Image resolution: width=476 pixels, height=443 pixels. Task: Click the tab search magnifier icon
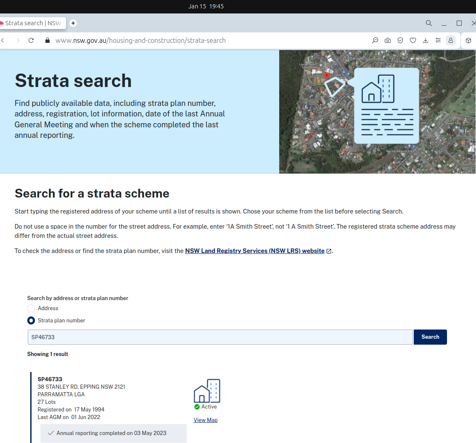click(428, 23)
